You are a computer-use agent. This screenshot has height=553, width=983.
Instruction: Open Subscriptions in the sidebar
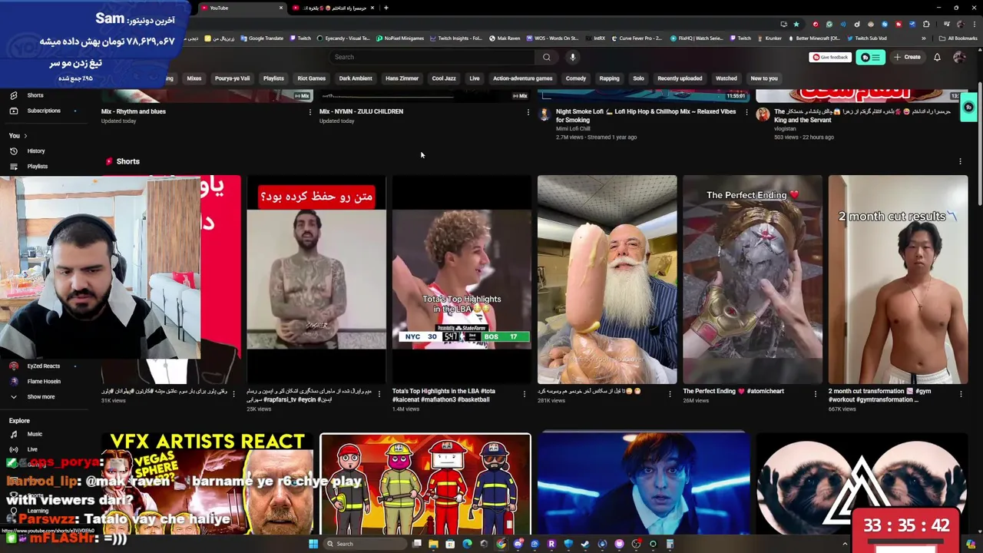point(44,111)
